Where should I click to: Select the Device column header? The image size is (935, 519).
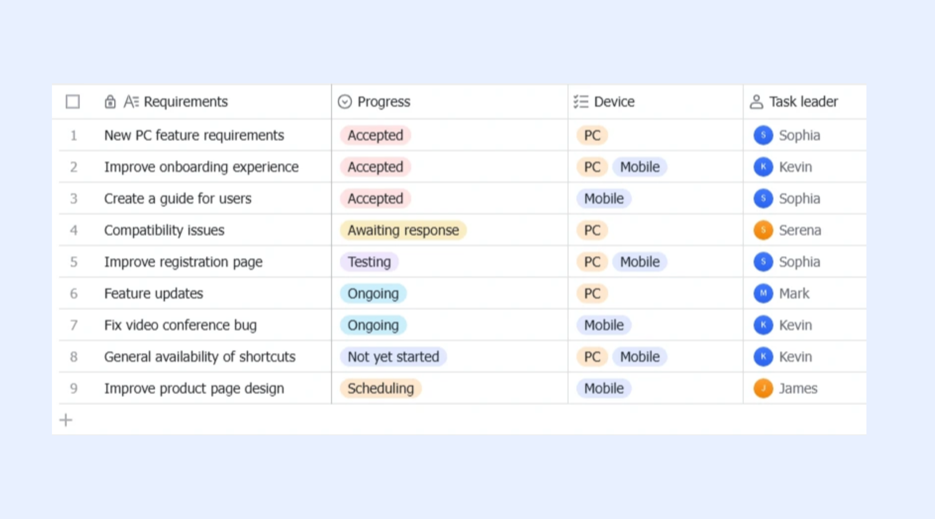(655, 102)
